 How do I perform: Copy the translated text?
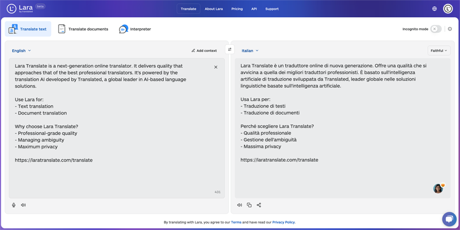[x=249, y=205]
